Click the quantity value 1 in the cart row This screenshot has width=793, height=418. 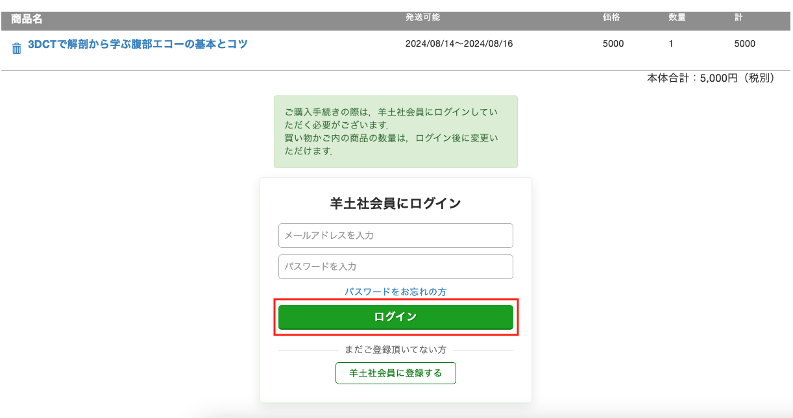pyautogui.click(x=671, y=44)
